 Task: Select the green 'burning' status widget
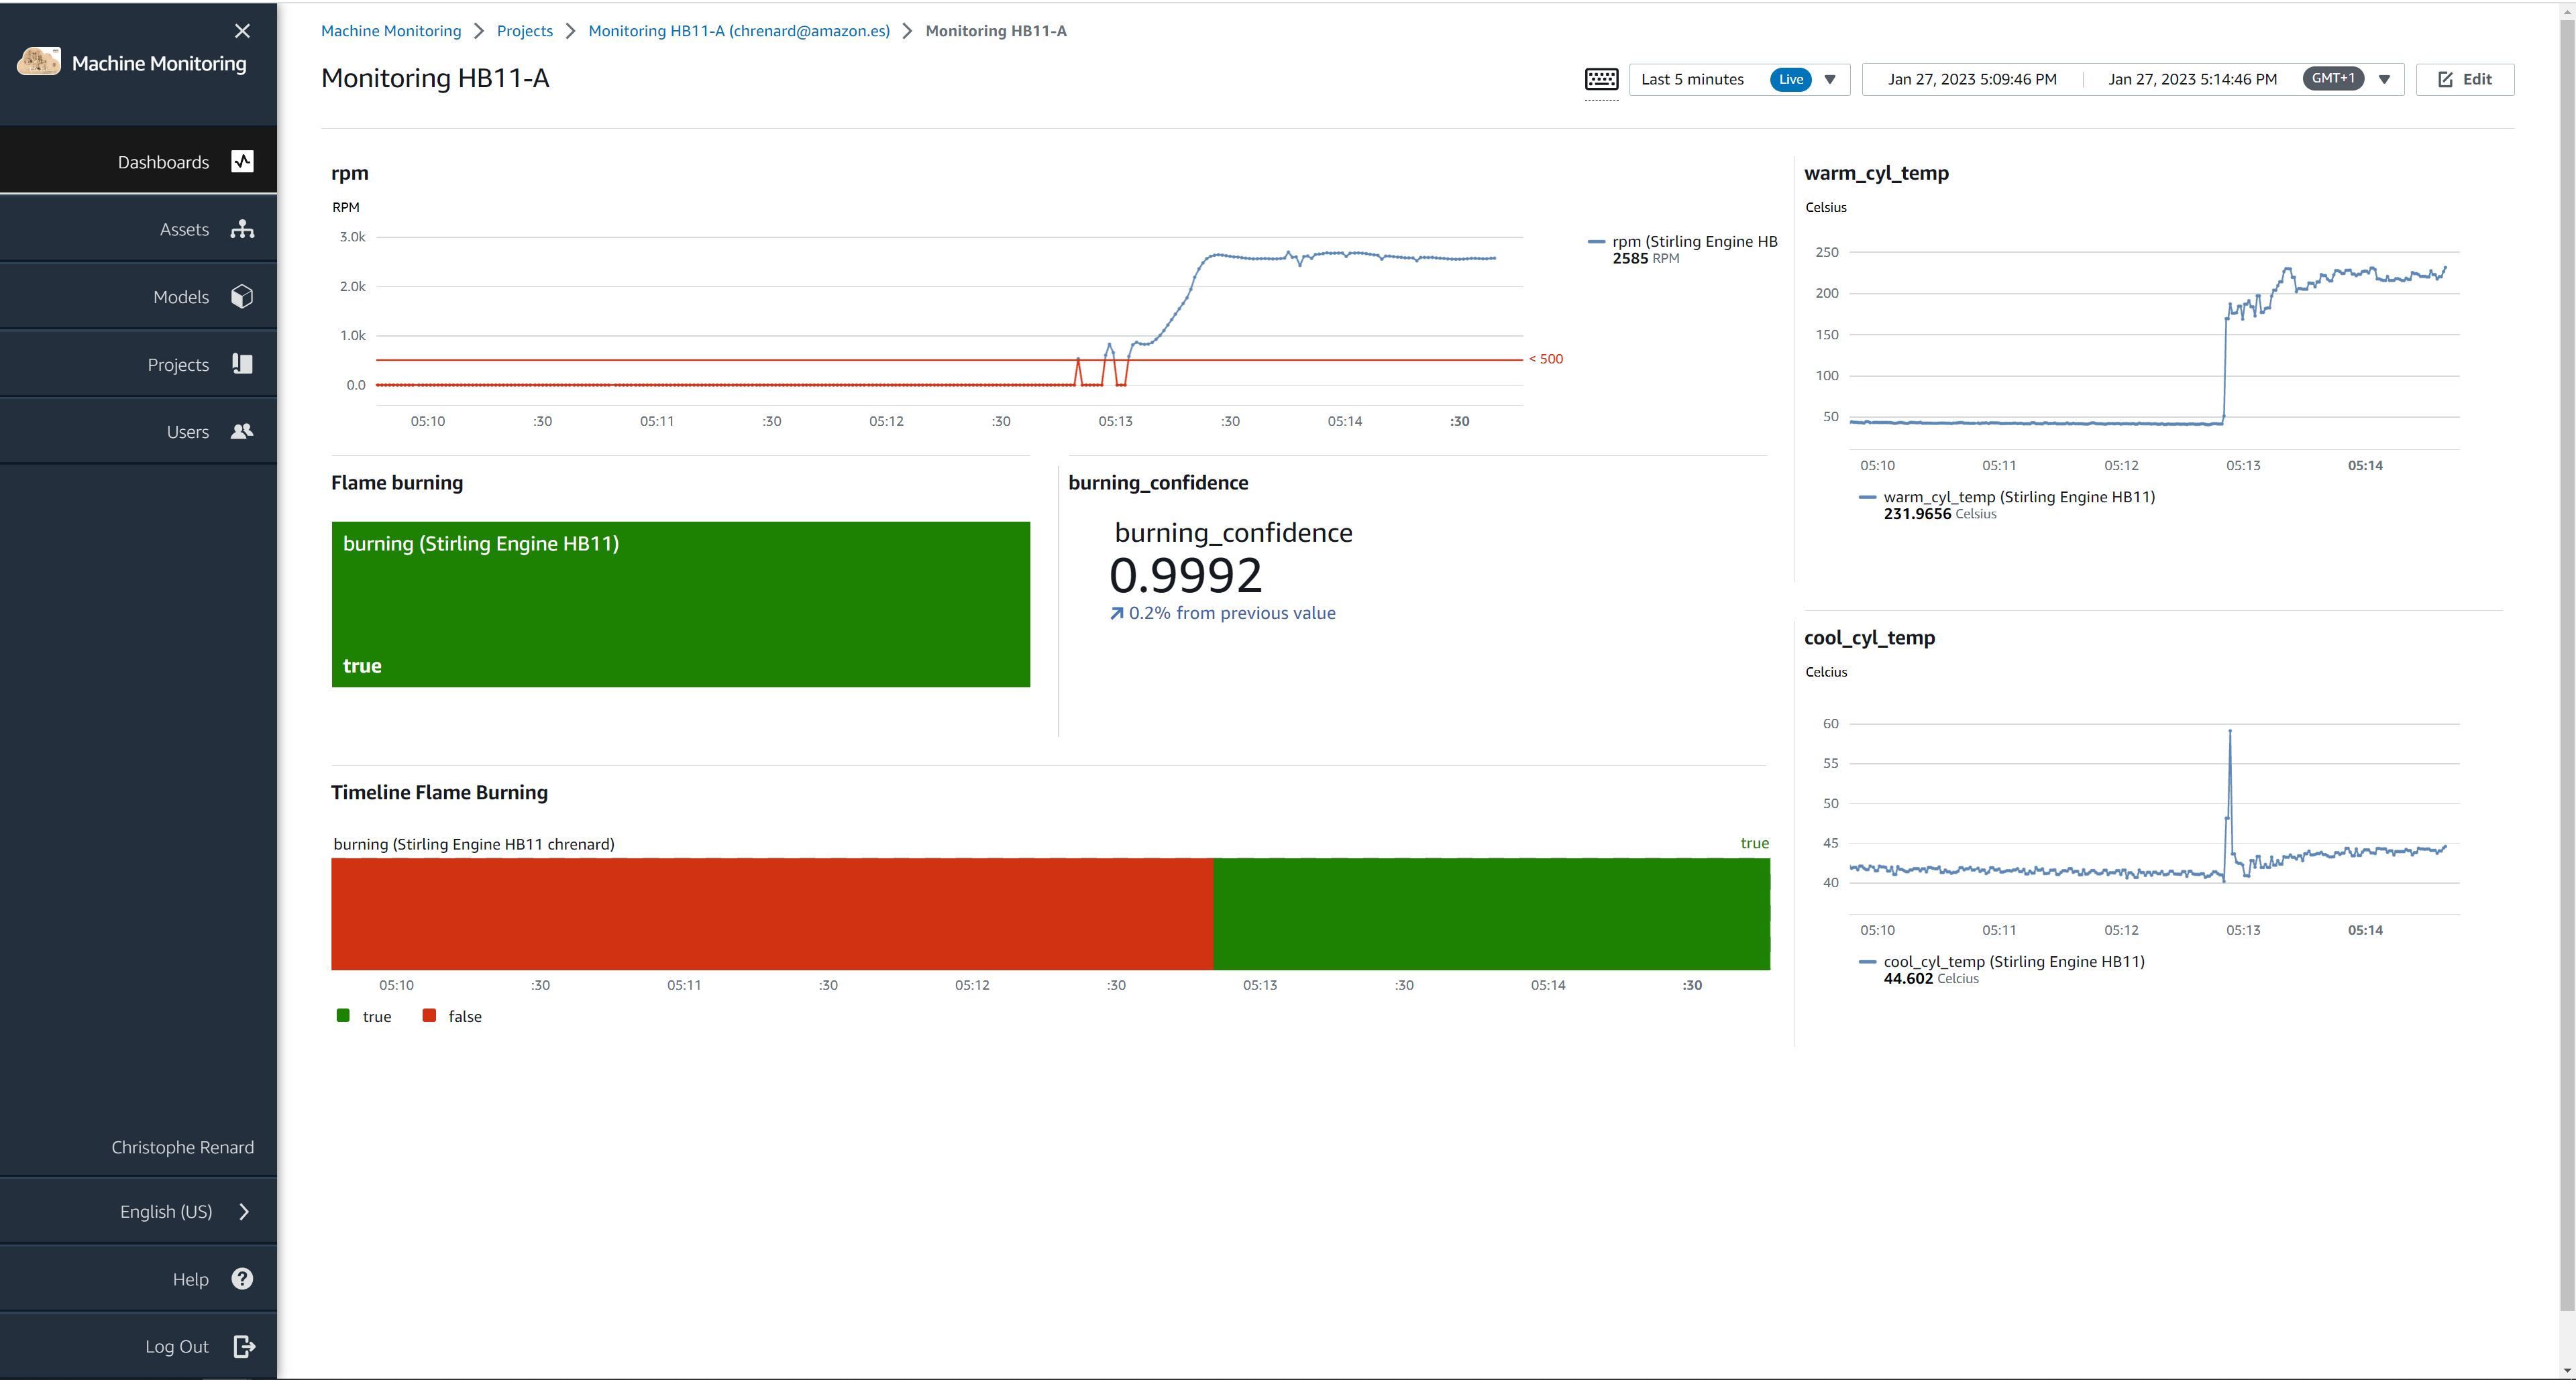pos(680,605)
